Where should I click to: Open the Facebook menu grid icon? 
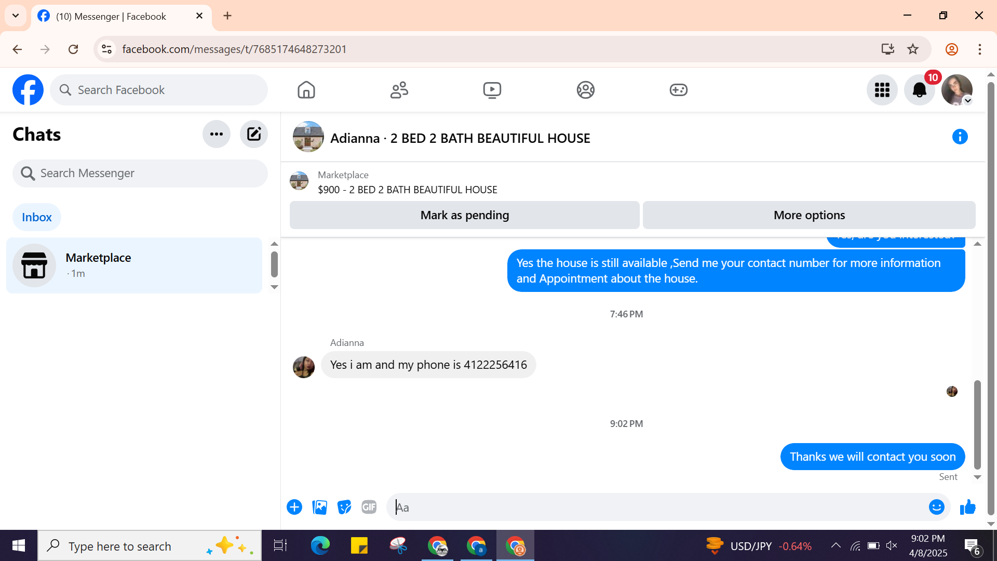tap(882, 90)
